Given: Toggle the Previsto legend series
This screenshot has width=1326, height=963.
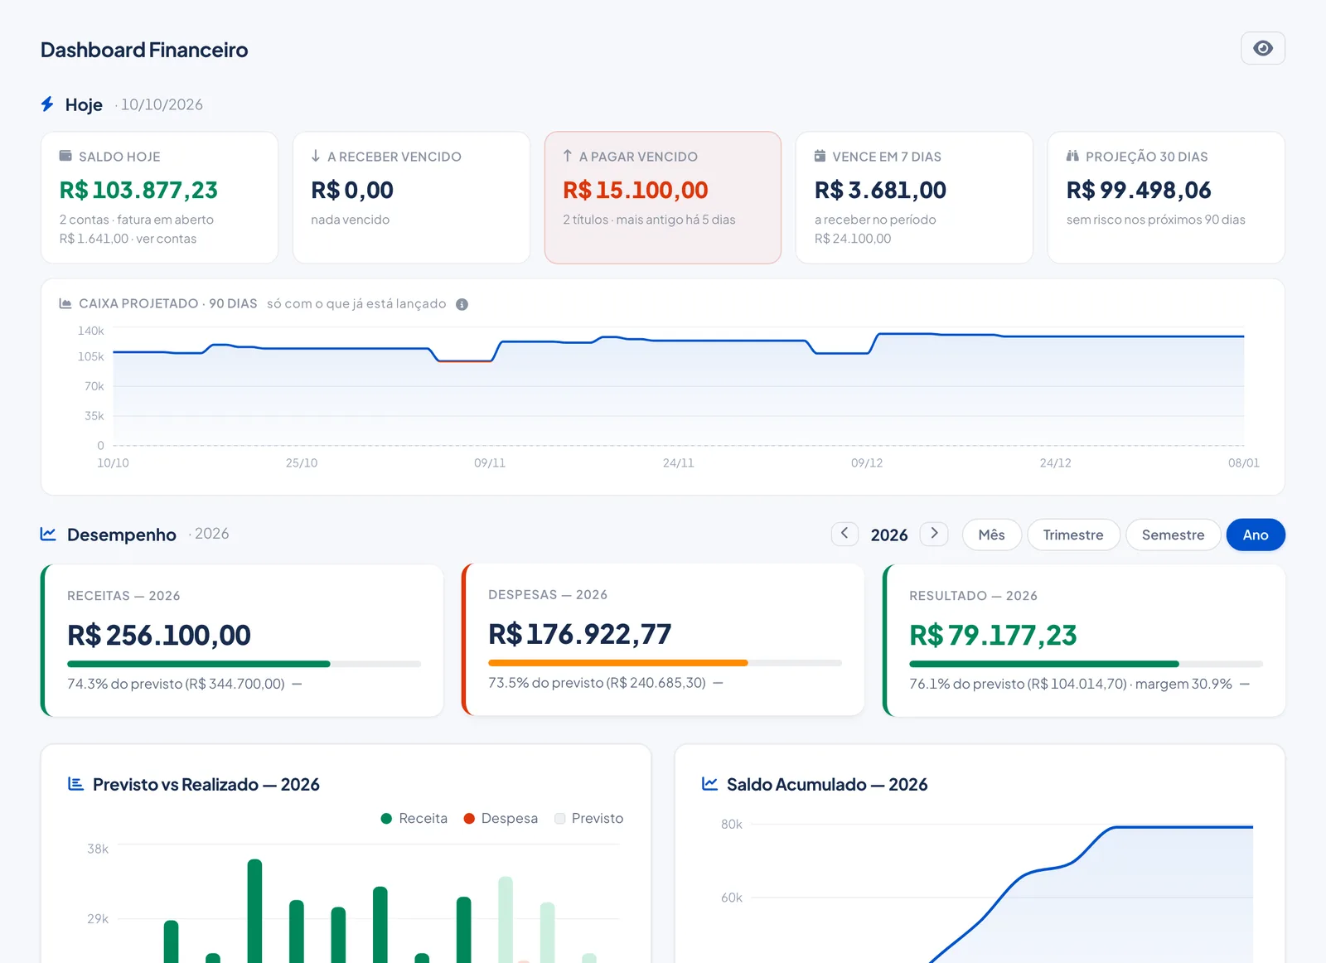Looking at the screenshot, I should click(588, 818).
